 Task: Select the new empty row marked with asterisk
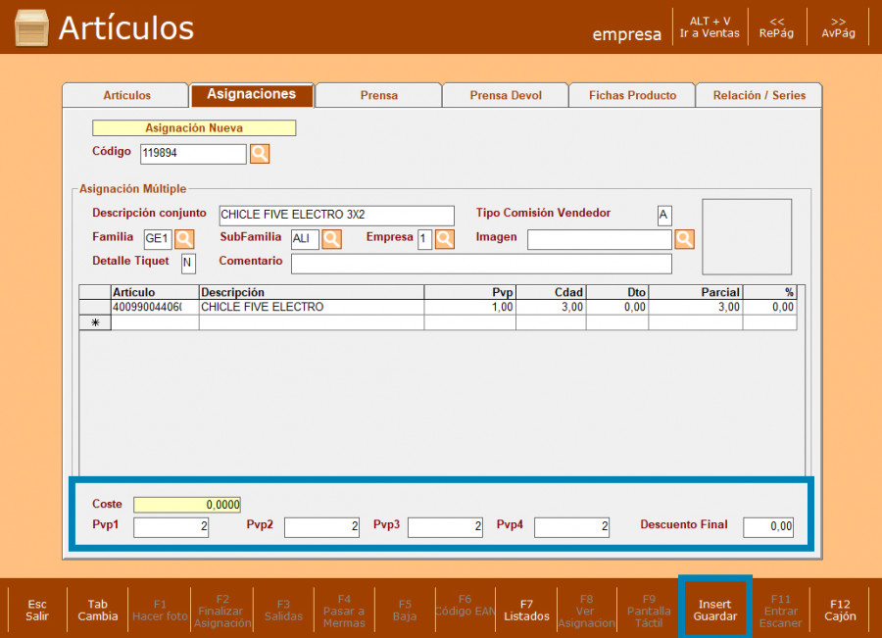click(x=95, y=322)
